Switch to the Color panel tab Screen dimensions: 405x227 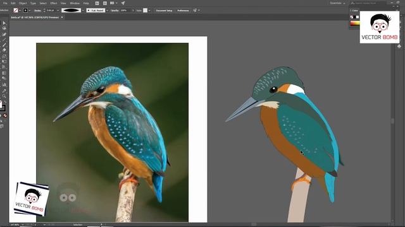[x=355, y=11]
